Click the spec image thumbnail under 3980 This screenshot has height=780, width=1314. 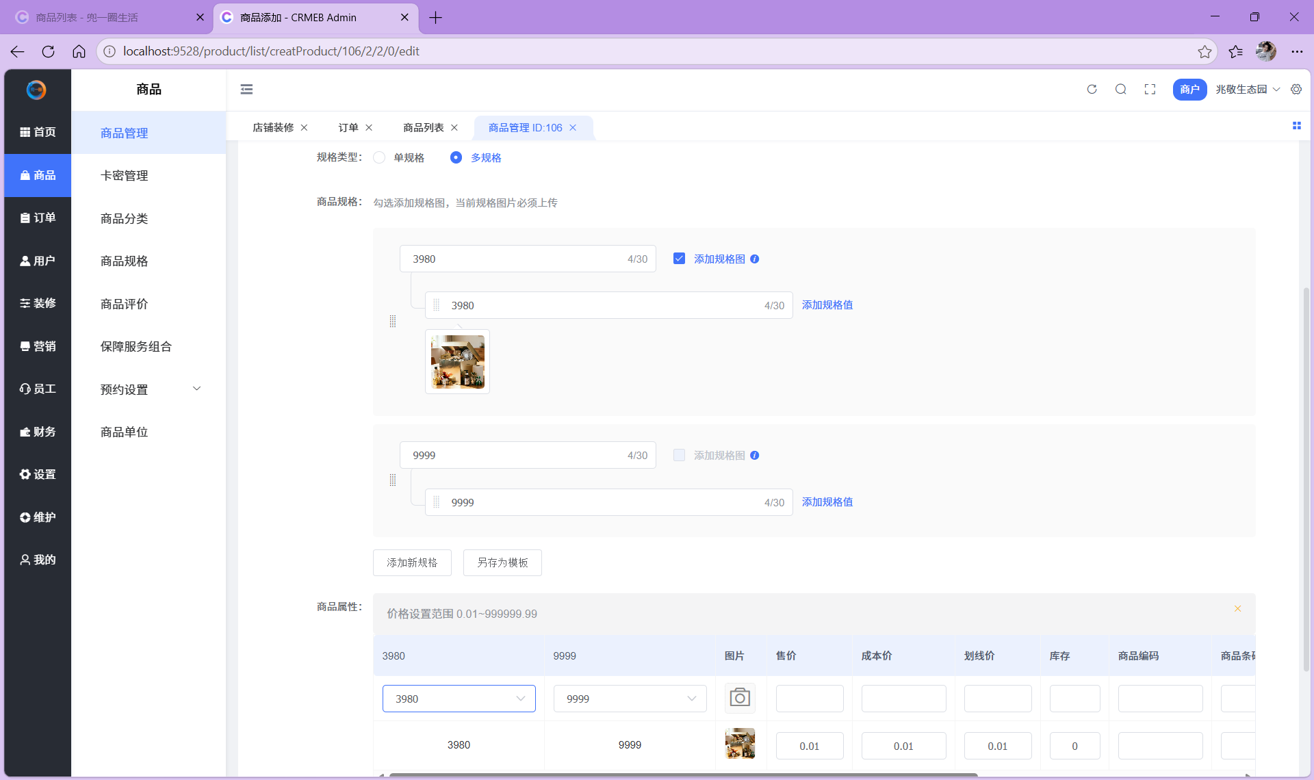[457, 361]
